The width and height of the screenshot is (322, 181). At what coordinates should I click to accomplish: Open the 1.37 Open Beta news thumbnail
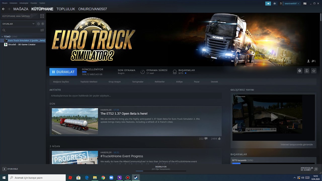click(x=75, y=121)
